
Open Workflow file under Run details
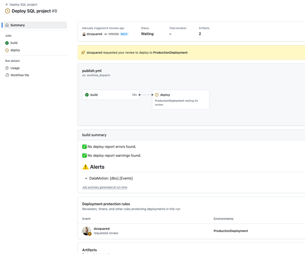point(19,75)
